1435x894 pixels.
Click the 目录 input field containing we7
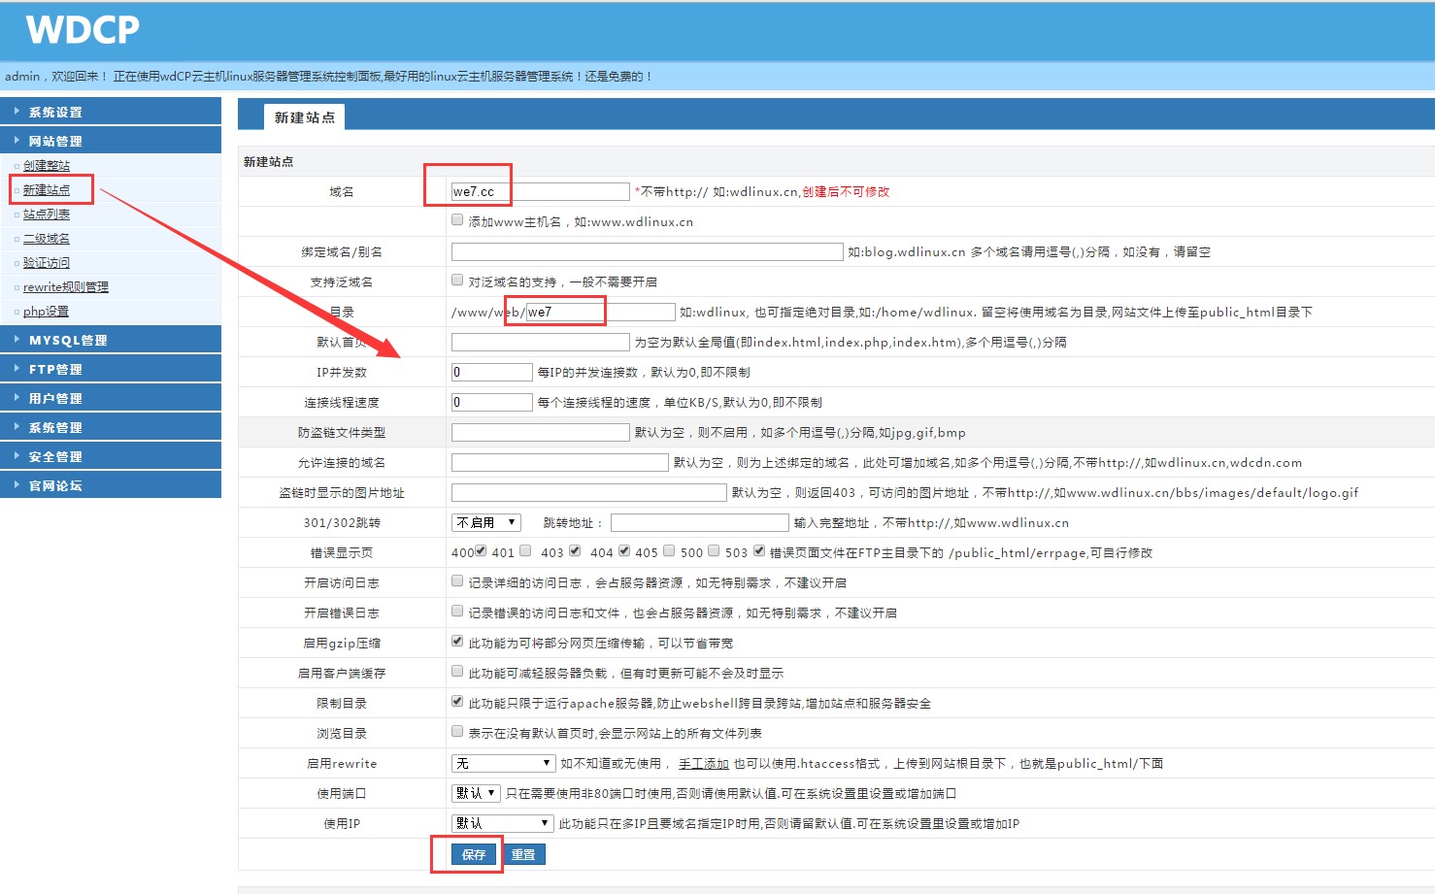coord(600,312)
